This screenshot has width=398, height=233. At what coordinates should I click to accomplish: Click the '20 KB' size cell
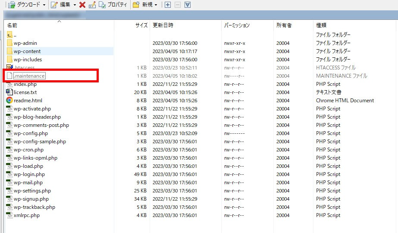tap(141, 92)
